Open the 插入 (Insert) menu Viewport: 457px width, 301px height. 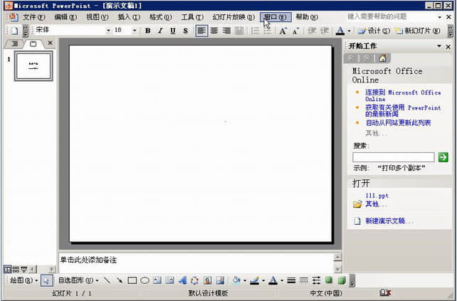click(129, 16)
